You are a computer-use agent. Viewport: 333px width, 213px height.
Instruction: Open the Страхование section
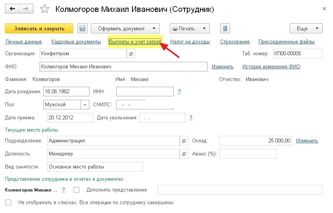235,42
